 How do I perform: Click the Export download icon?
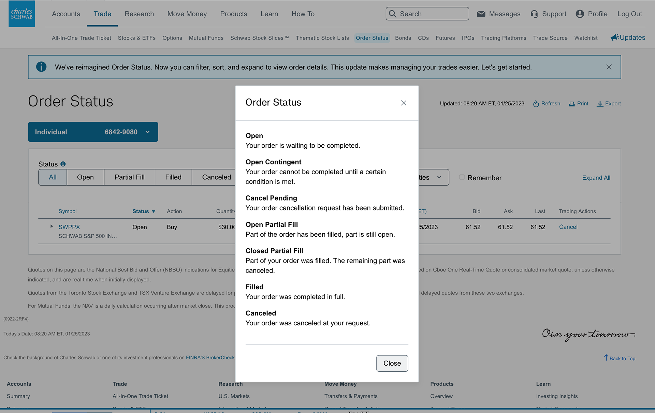[600, 104]
